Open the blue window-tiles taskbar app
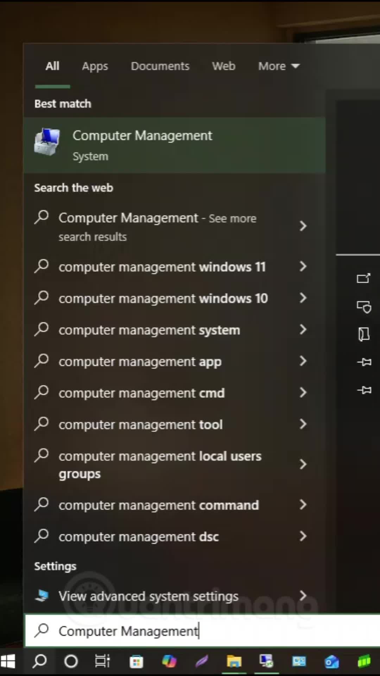The image size is (380, 676). (299, 661)
